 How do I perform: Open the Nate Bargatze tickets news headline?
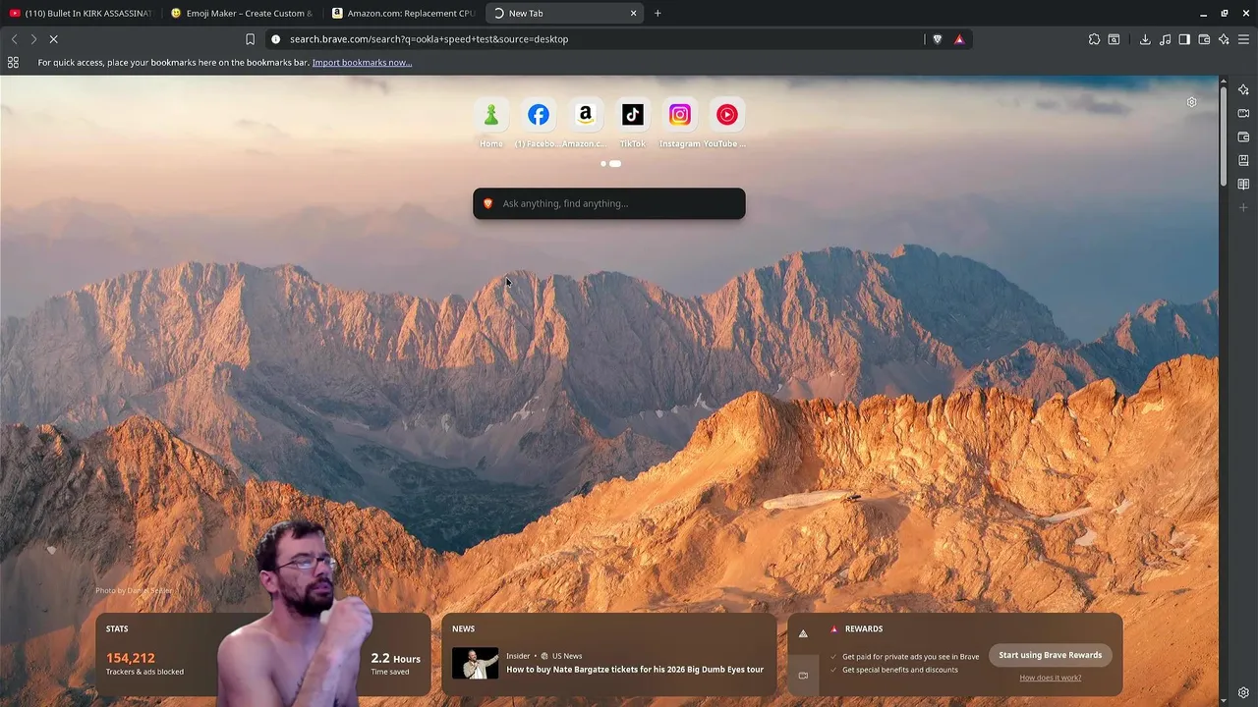634,670
